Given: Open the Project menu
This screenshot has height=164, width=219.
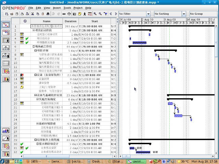Looking at the screenshot, I should coord(78,8).
